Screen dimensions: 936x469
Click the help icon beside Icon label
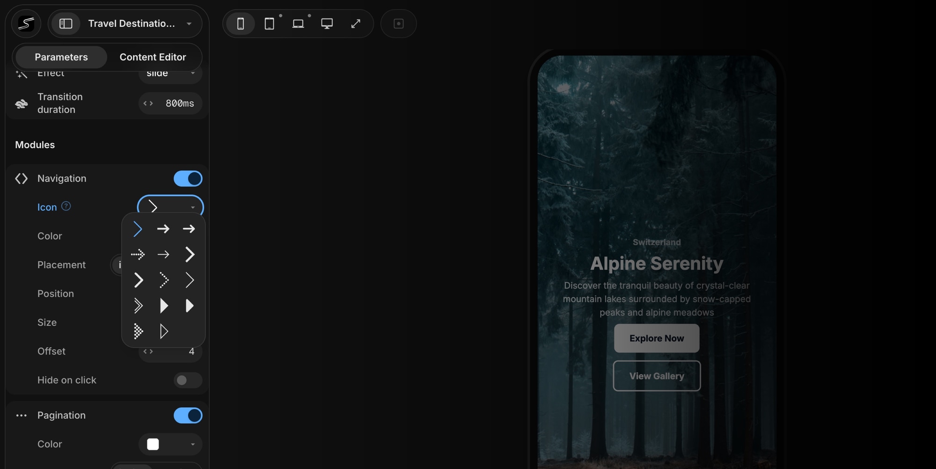click(66, 206)
